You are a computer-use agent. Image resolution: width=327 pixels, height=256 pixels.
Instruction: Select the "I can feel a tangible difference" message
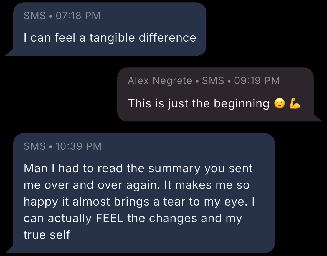110,37
